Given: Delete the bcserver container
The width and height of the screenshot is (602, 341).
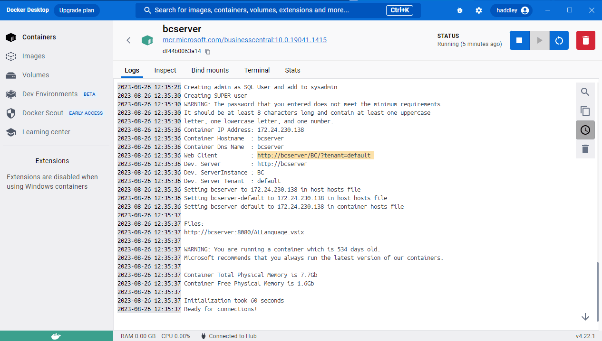Looking at the screenshot, I should [586, 40].
